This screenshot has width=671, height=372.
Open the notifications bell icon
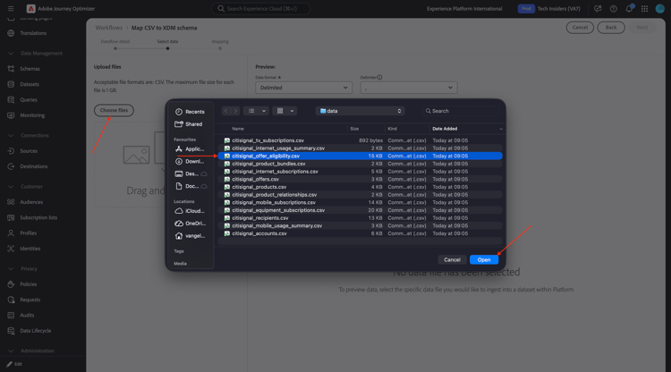629,9
